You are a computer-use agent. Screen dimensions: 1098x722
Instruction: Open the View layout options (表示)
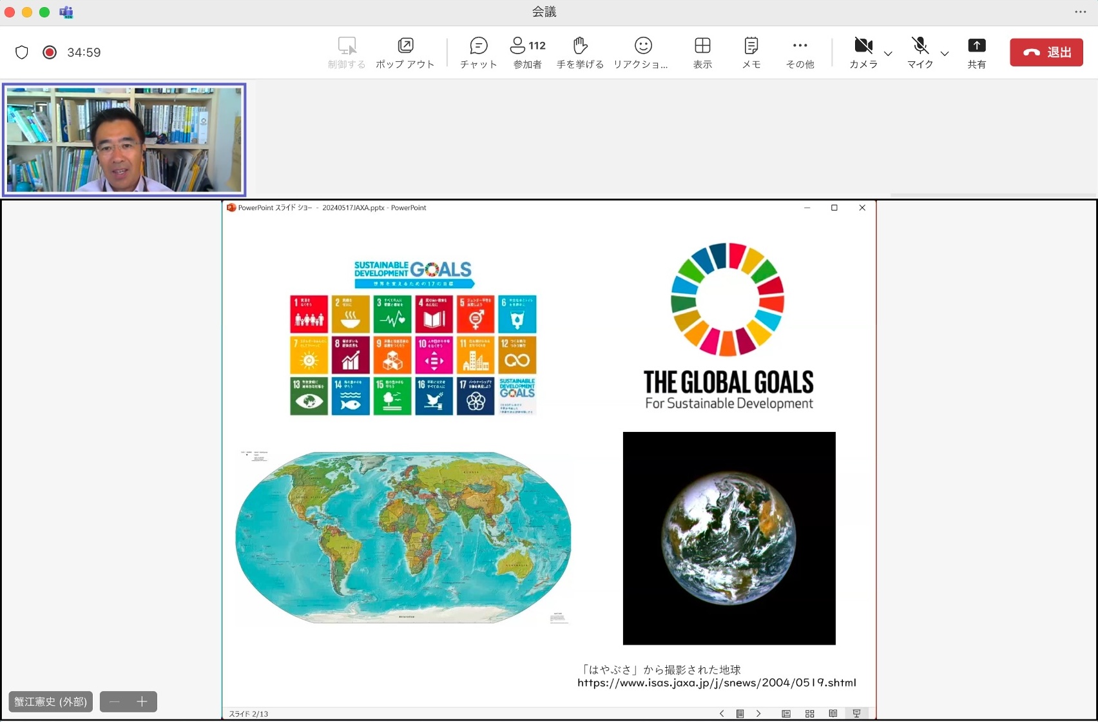(x=702, y=52)
